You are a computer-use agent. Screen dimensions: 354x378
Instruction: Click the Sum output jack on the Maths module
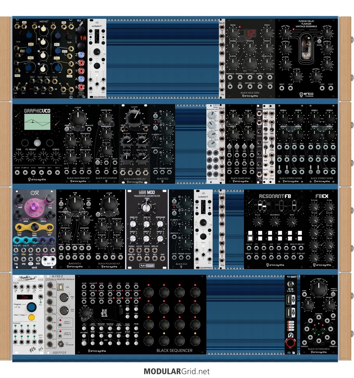point(43,89)
